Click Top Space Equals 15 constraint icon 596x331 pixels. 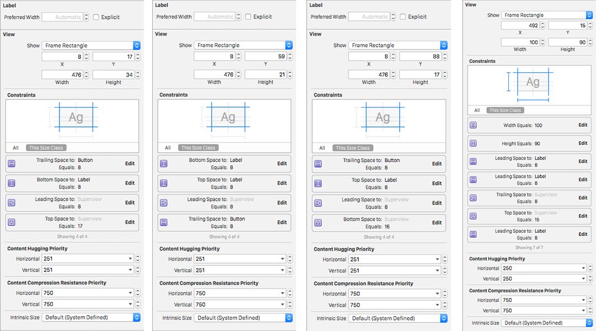point(473,216)
